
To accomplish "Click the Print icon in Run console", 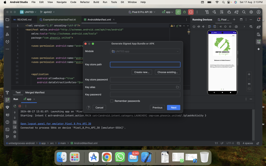I will coord(15,132).
